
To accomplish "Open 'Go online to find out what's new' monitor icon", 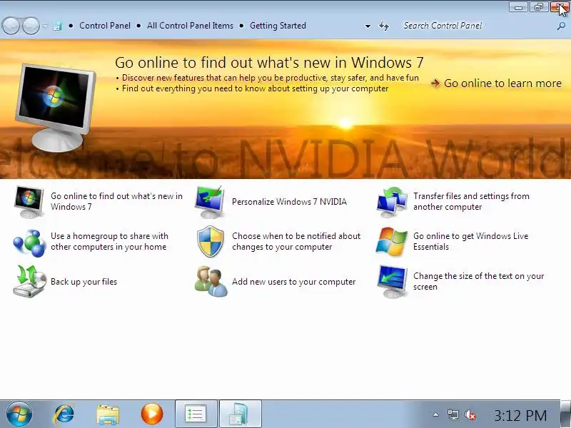I will (x=29, y=202).
